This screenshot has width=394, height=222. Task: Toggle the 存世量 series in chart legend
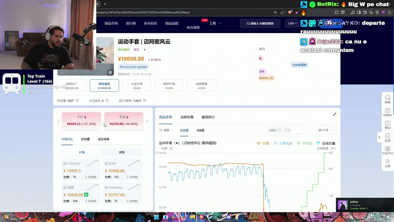[x=304, y=143]
